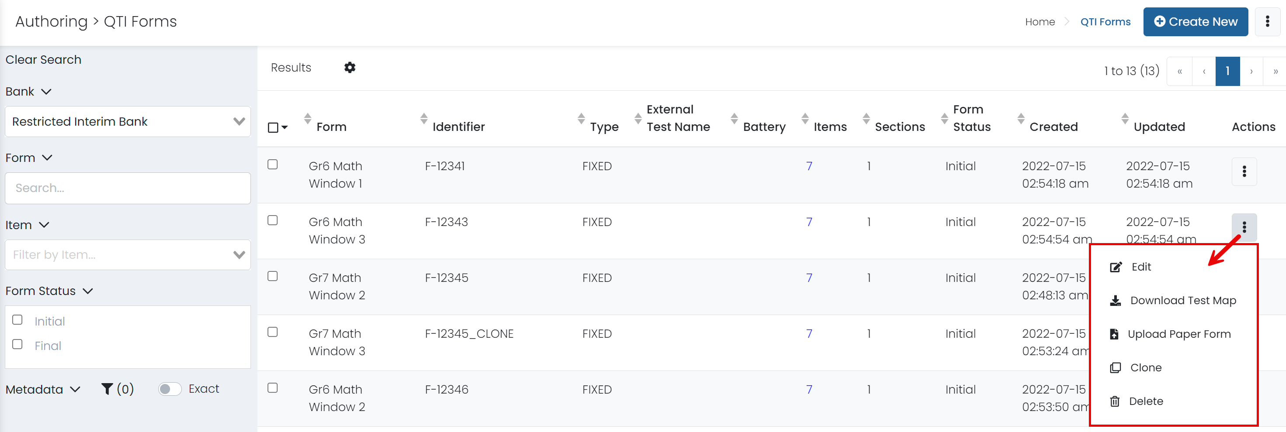This screenshot has height=432, width=1286.
Task: Click the metadata filter funnel icon
Action: (x=107, y=389)
